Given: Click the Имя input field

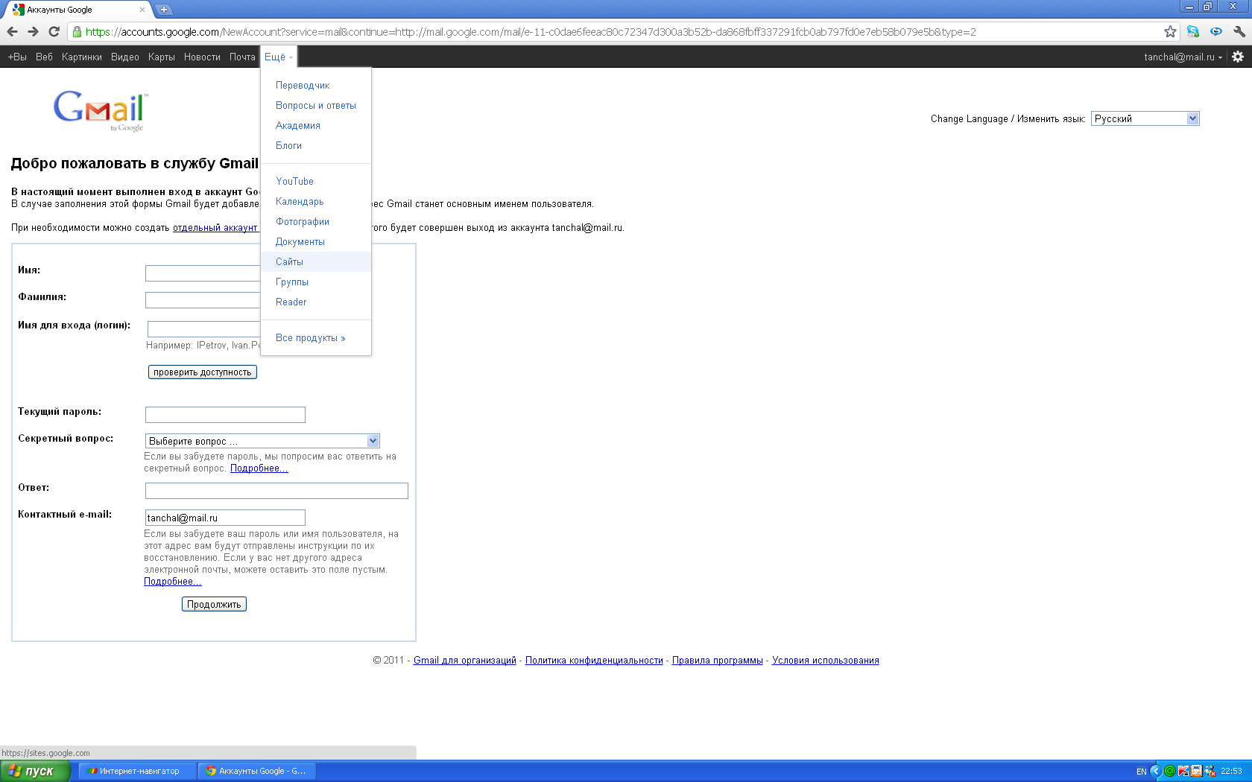Looking at the screenshot, I should (203, 273).
